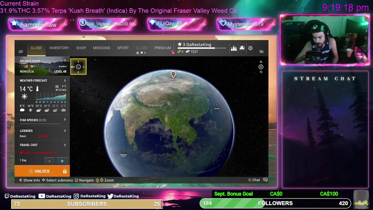
Task: Click the Instagram icon in overlay
Action: tap(76, 196)
